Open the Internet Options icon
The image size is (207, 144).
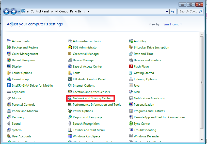pos(70,85)
